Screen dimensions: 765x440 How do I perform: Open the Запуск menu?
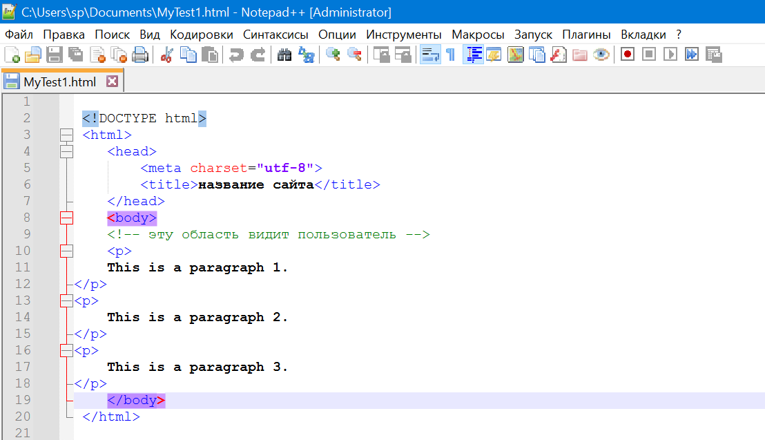533,35
